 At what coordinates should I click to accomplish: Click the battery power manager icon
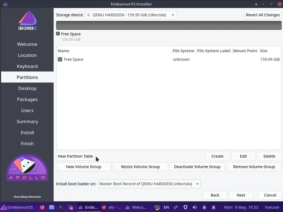click(x=204, y=207)
